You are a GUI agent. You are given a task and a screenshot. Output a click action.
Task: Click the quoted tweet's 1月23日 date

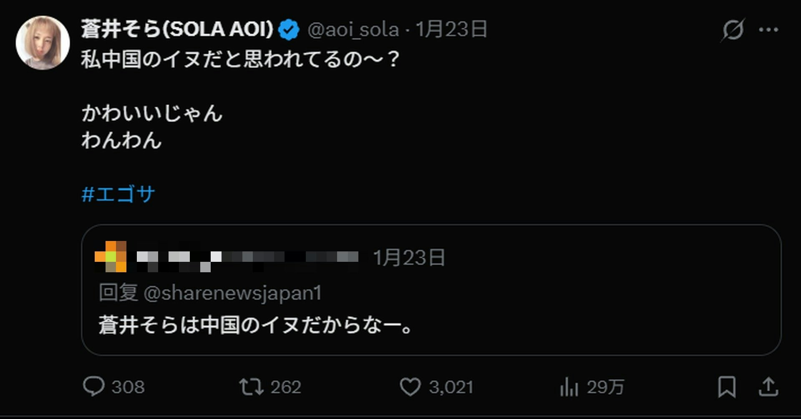(x=409, y=257)
